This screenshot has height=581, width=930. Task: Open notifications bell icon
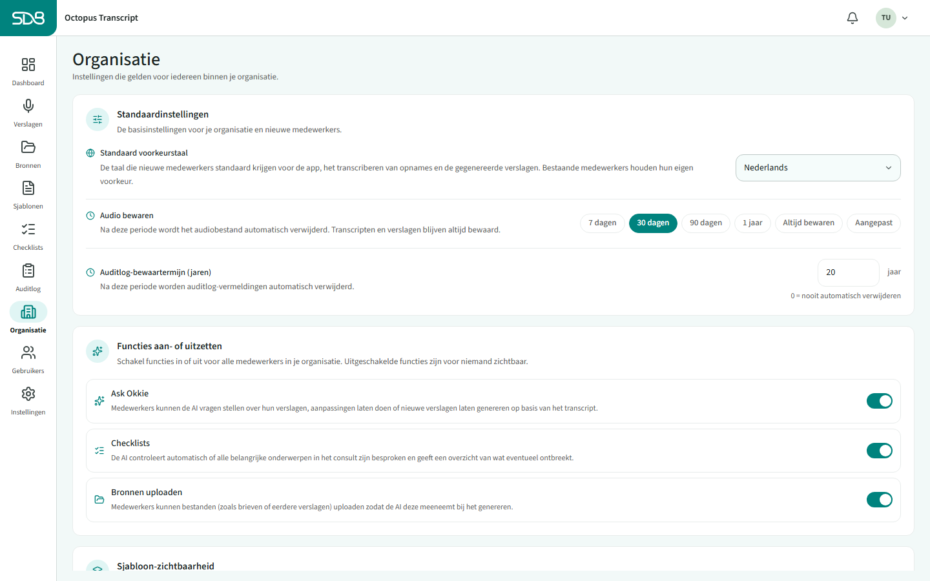tap(852, 18)
